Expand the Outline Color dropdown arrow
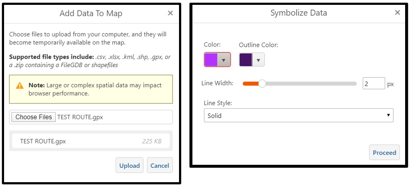410x185 pixels. pos(259,60)
